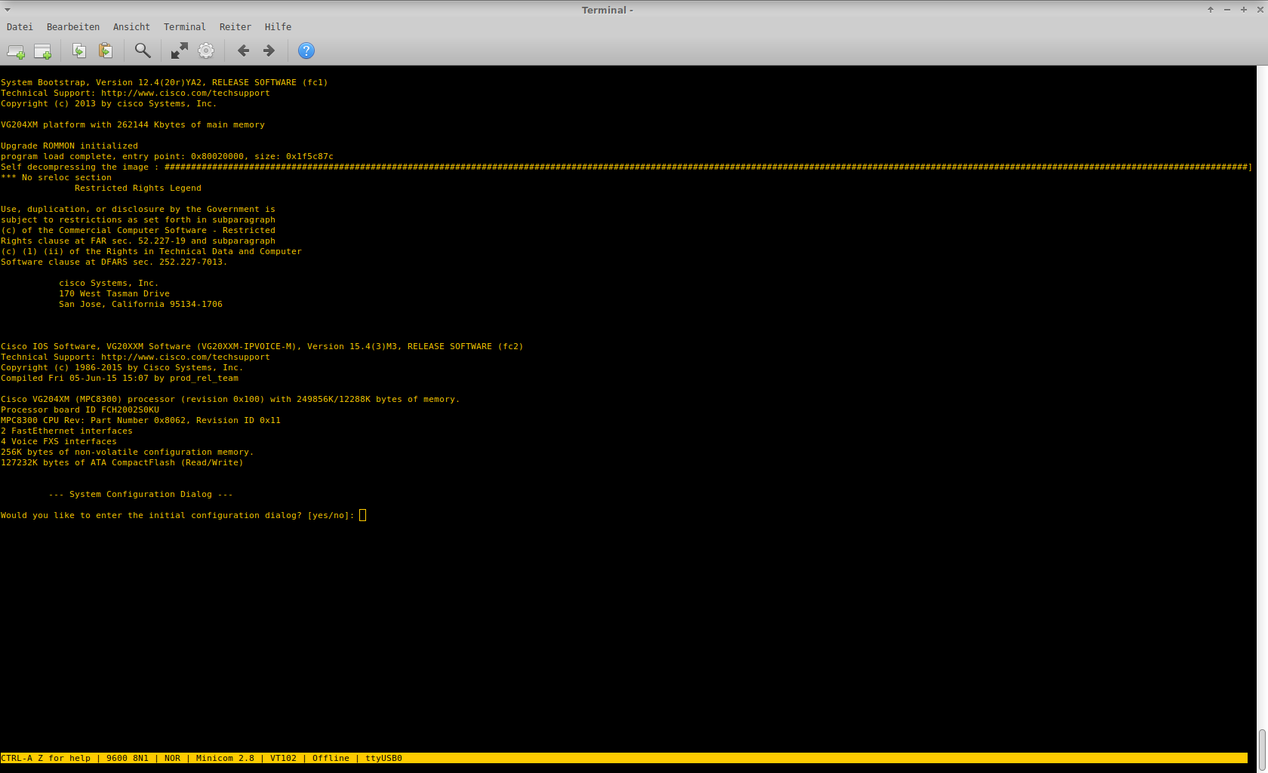1268x773 pixels.
Task: Click the Paste toolbar icon
Action: coord(106,51)
